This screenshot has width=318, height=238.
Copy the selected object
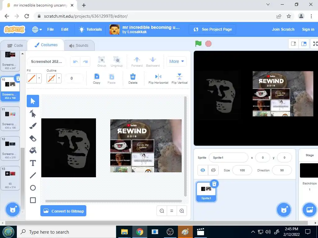(x=97, y=79)
